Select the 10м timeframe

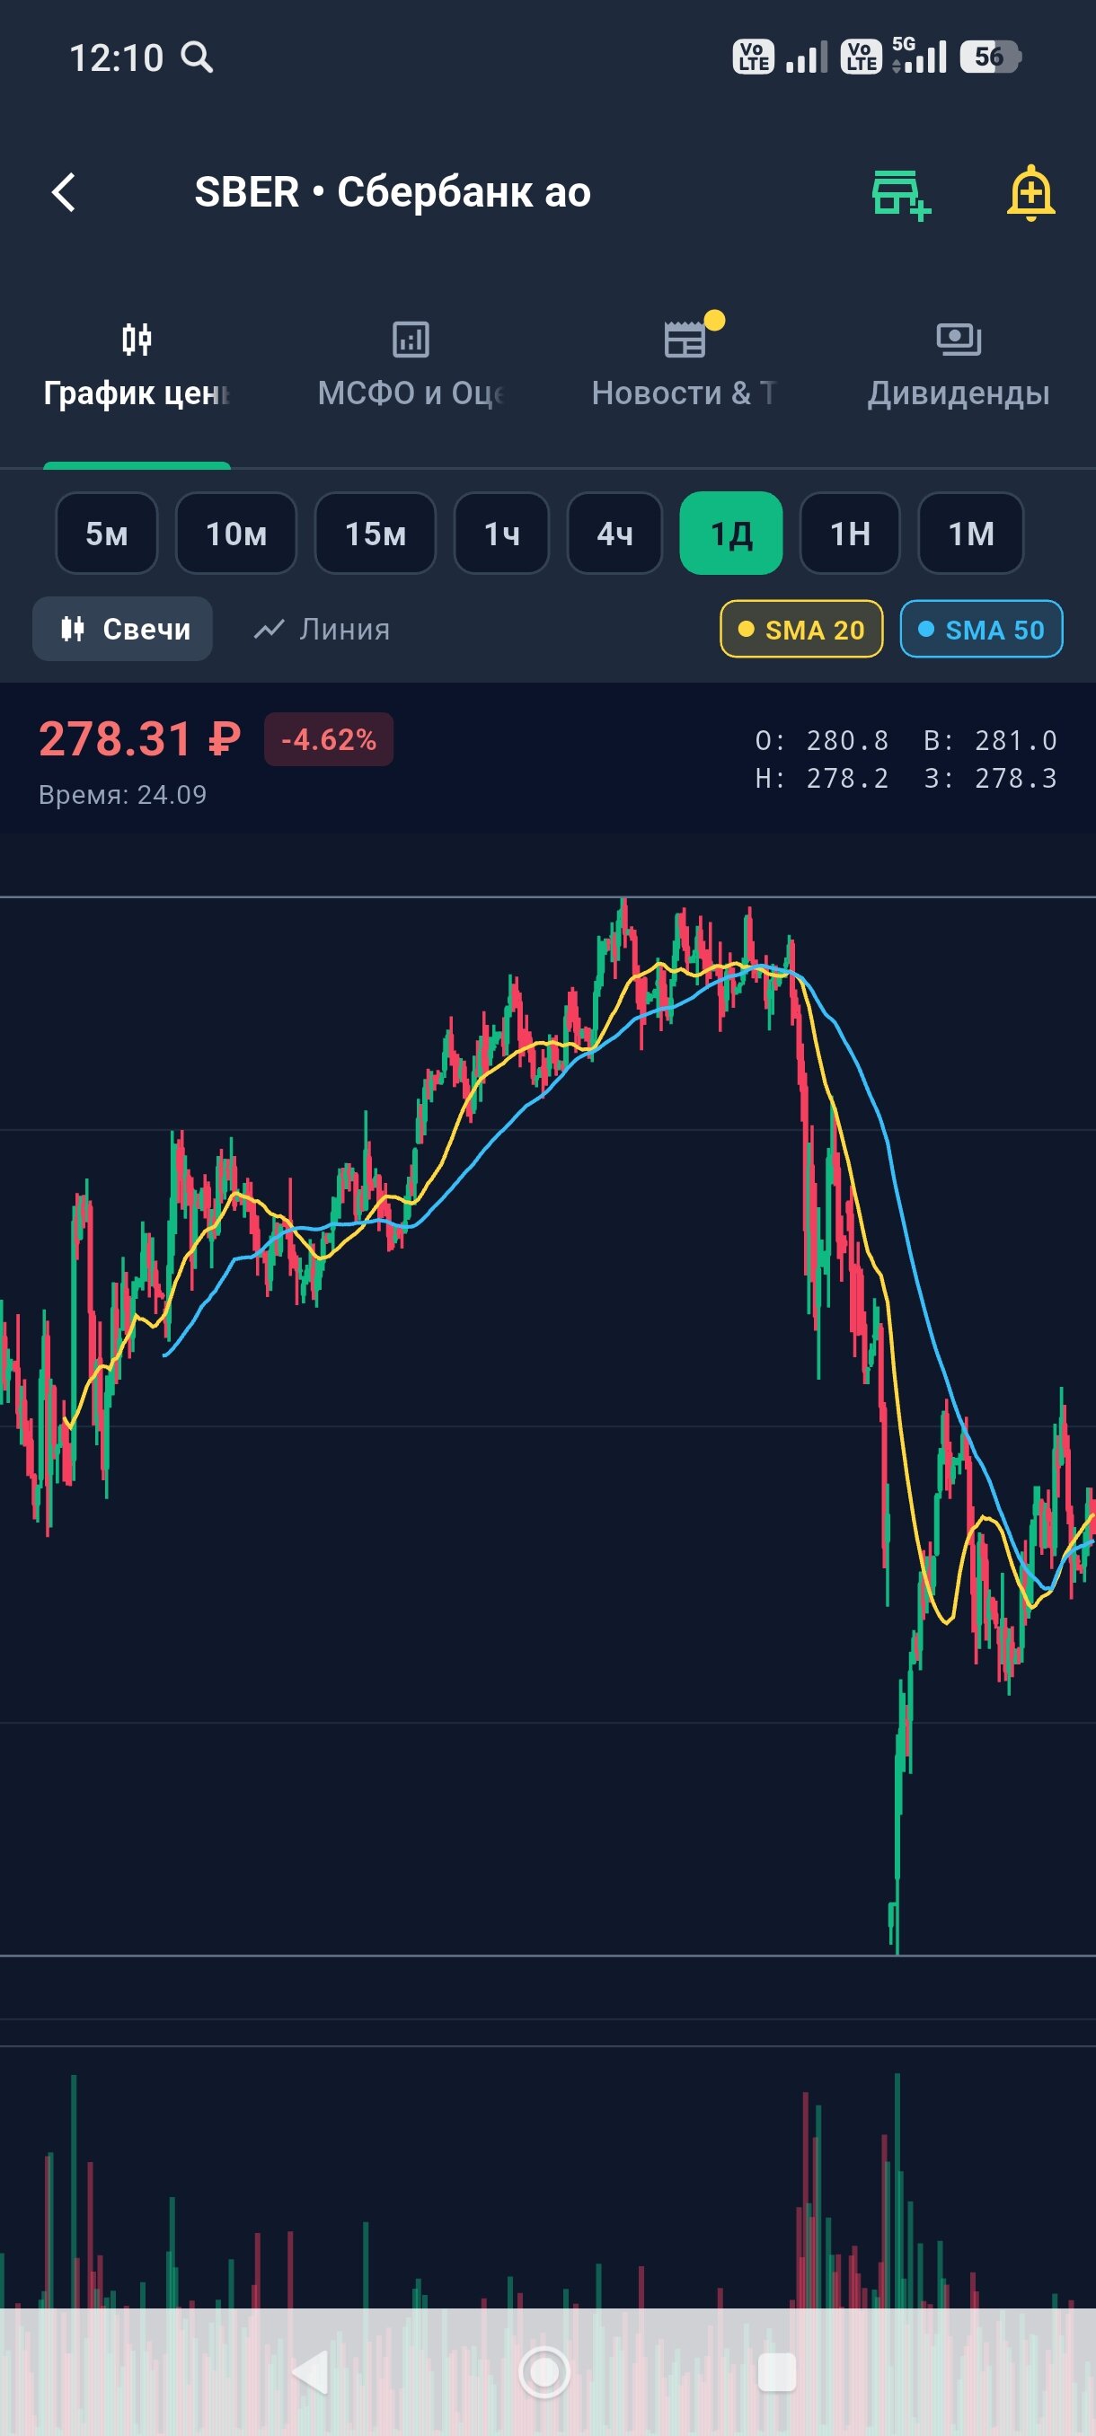pyautogui.click(x=236, y=534)
